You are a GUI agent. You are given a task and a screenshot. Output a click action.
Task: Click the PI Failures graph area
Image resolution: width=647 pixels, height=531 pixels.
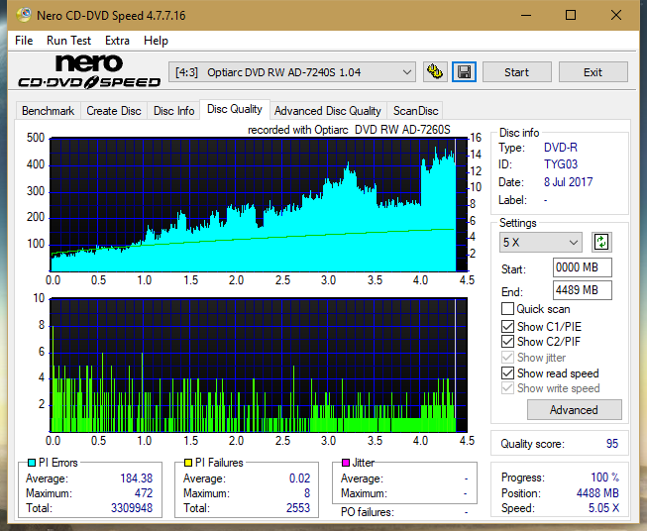[x=259, y=365]
